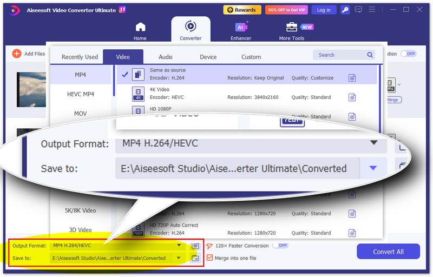Click the register key icon

coord(345,10)
